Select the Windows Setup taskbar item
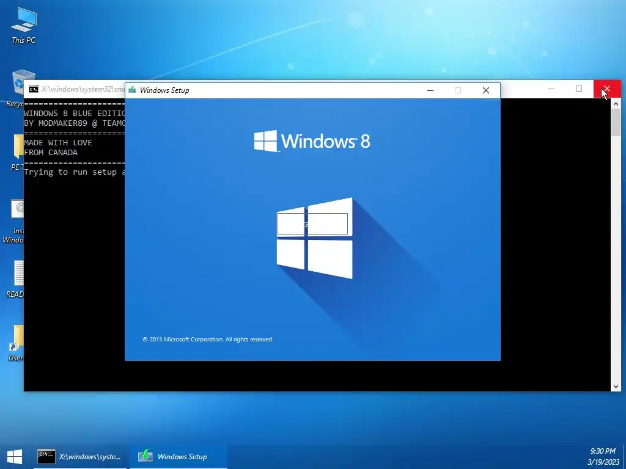Viewport: 626px width, 469px height. 179,457
